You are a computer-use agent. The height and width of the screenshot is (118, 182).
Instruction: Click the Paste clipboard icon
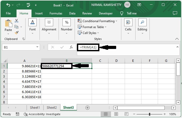[x=9, y=23]
